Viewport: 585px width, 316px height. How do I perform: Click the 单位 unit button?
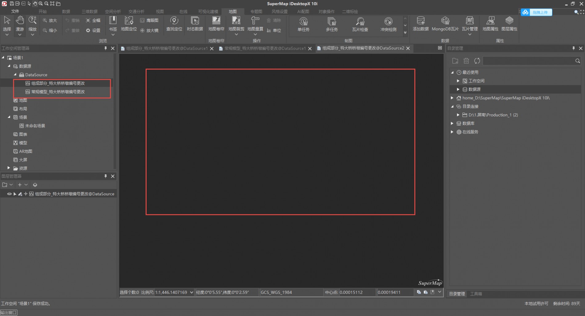point(274,30)
